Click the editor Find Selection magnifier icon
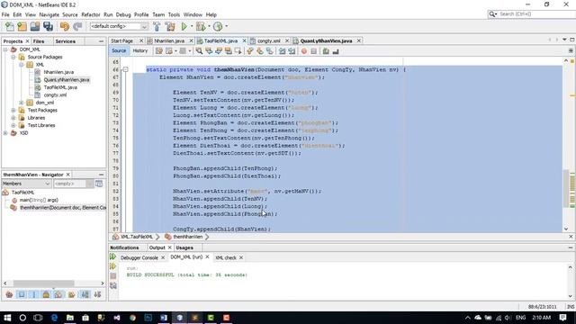Image resolution: width=576 pixels, height=324 pixels. (x=199, y=51)
